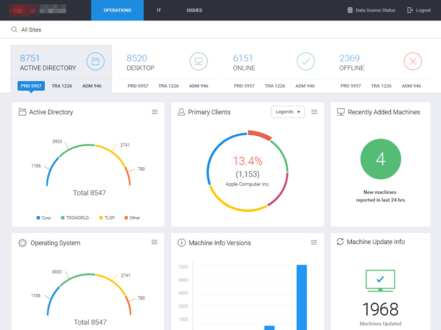Click the Logout button
Viewport: 441px width, 330px height.
[418, 10]
